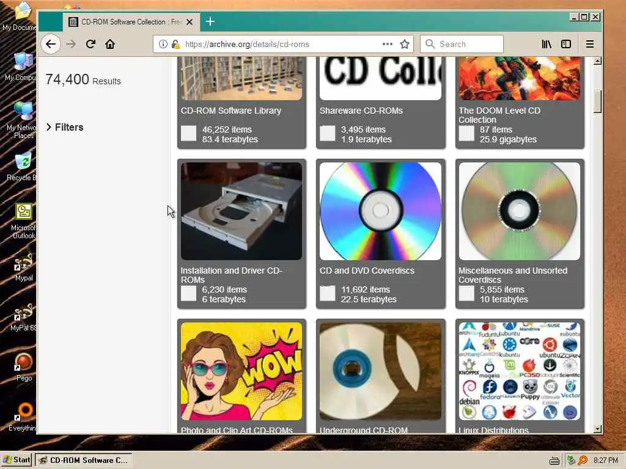Open The DOOM Level CD Collection title

coord(499,115)
